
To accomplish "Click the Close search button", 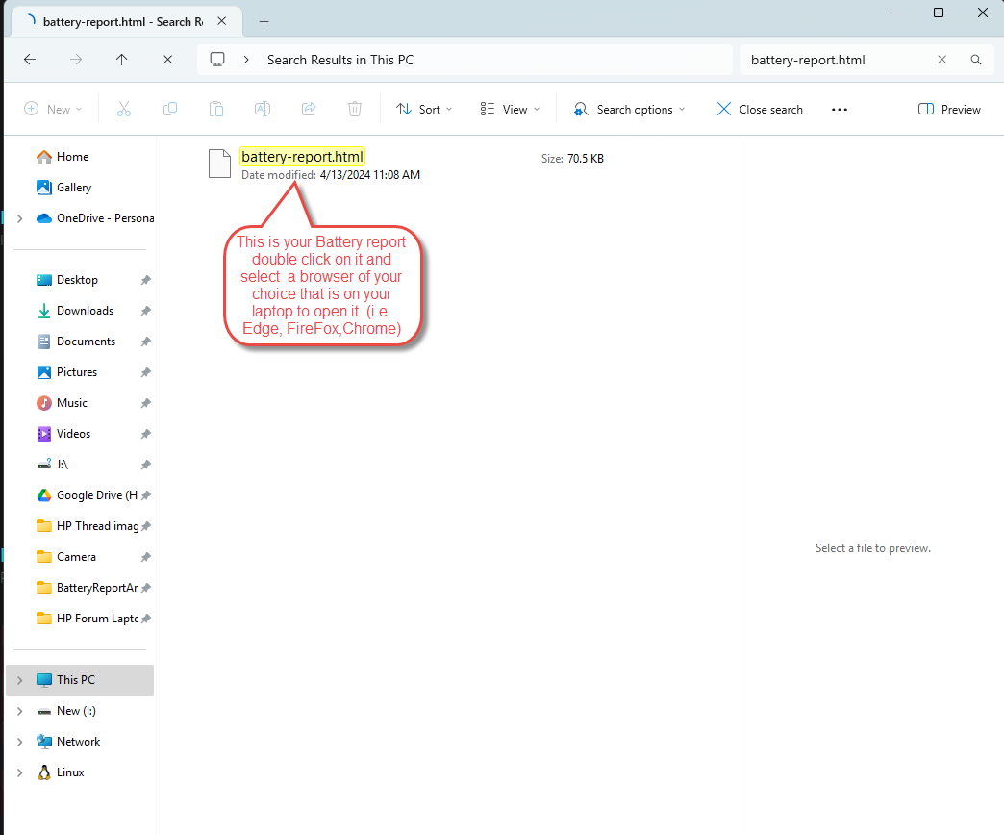I will click(x=760, y=109).
